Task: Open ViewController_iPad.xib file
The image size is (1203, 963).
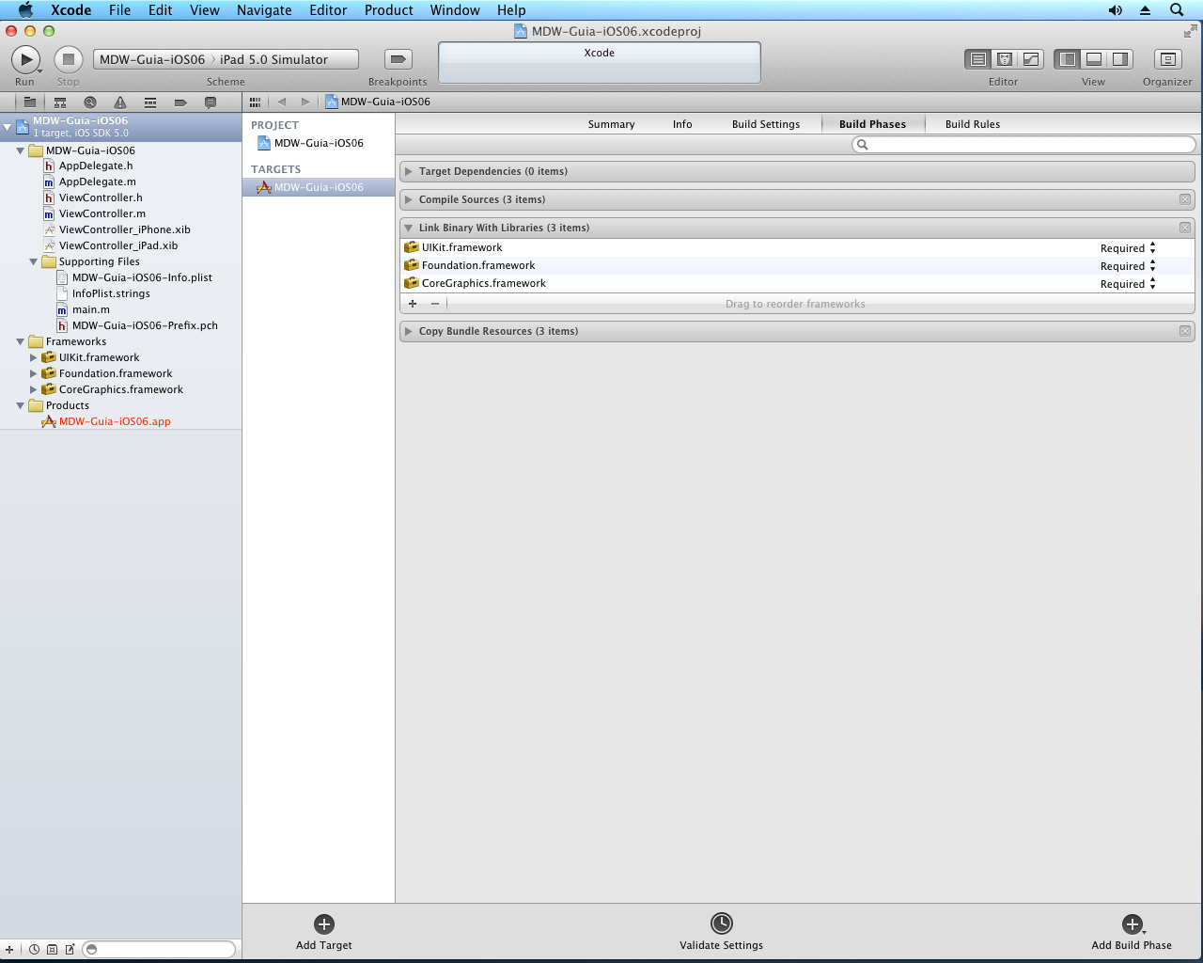Action: click(118, 245)
